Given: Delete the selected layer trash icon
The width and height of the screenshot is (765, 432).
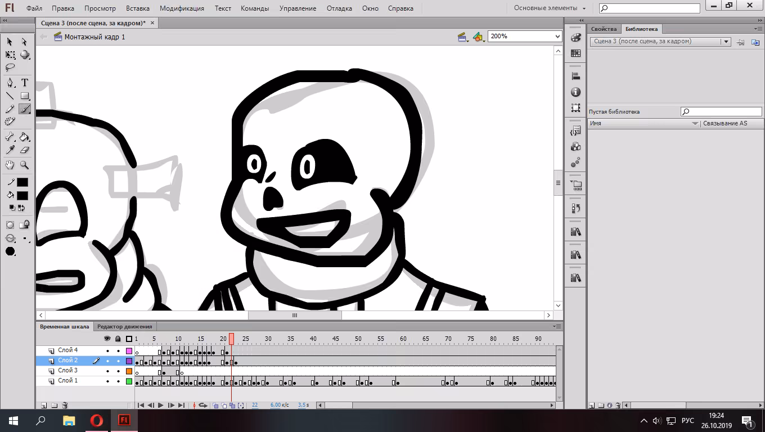Looking at the screenshot, I should point(65,405).
